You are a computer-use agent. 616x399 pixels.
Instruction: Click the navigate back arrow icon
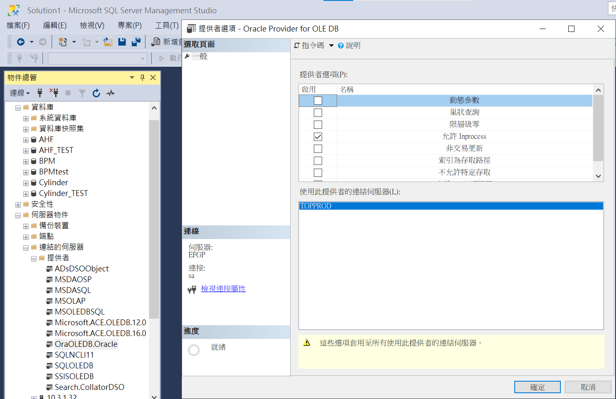(x=20, y=42)
